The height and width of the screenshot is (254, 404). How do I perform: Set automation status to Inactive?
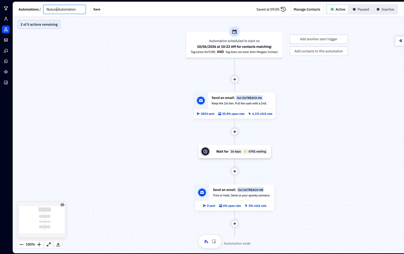(x=385, y=9)
